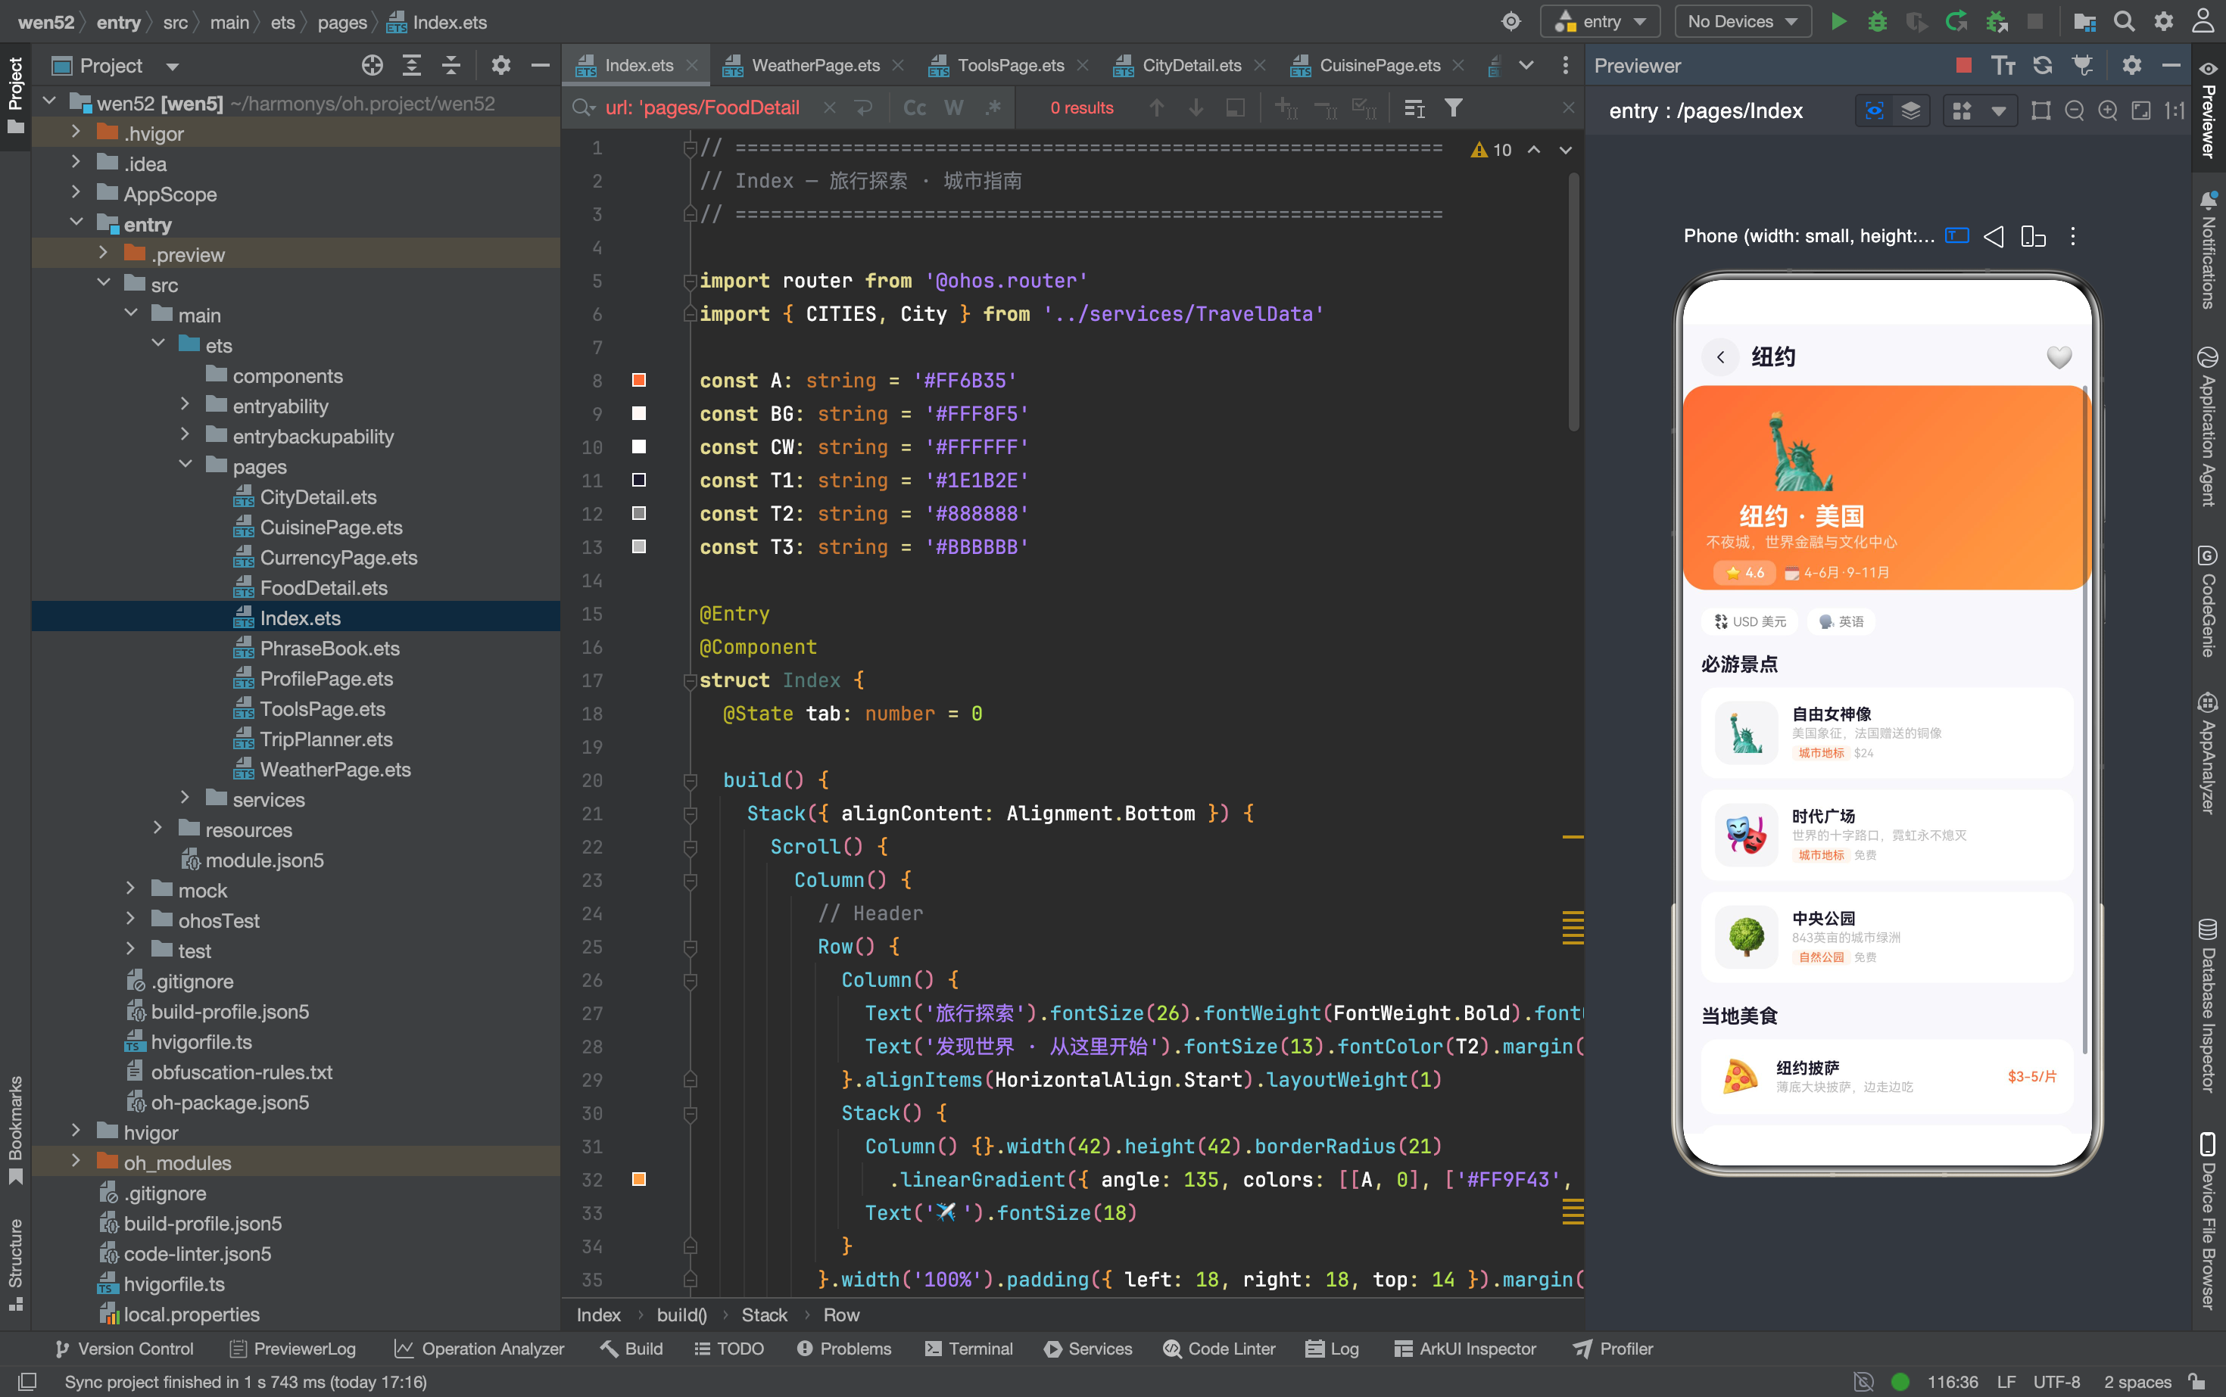
Task: Open the Previewer inspector toggle icon
Action: pyautogui.click(x=1874, y=111)
